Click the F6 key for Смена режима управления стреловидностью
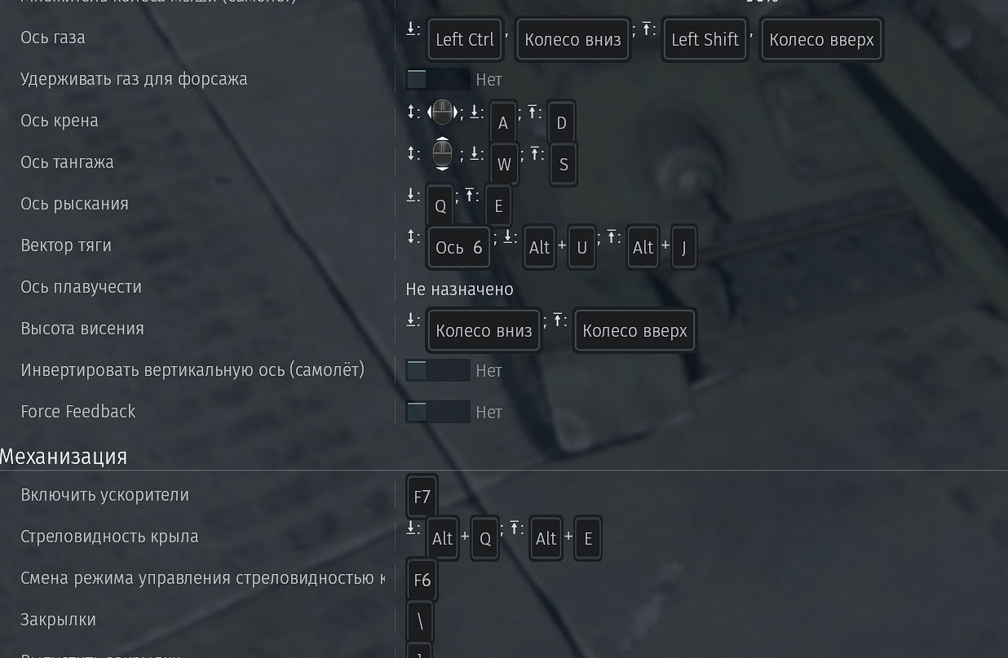This screenshot has width=1008, height=658. pos(422,580)
